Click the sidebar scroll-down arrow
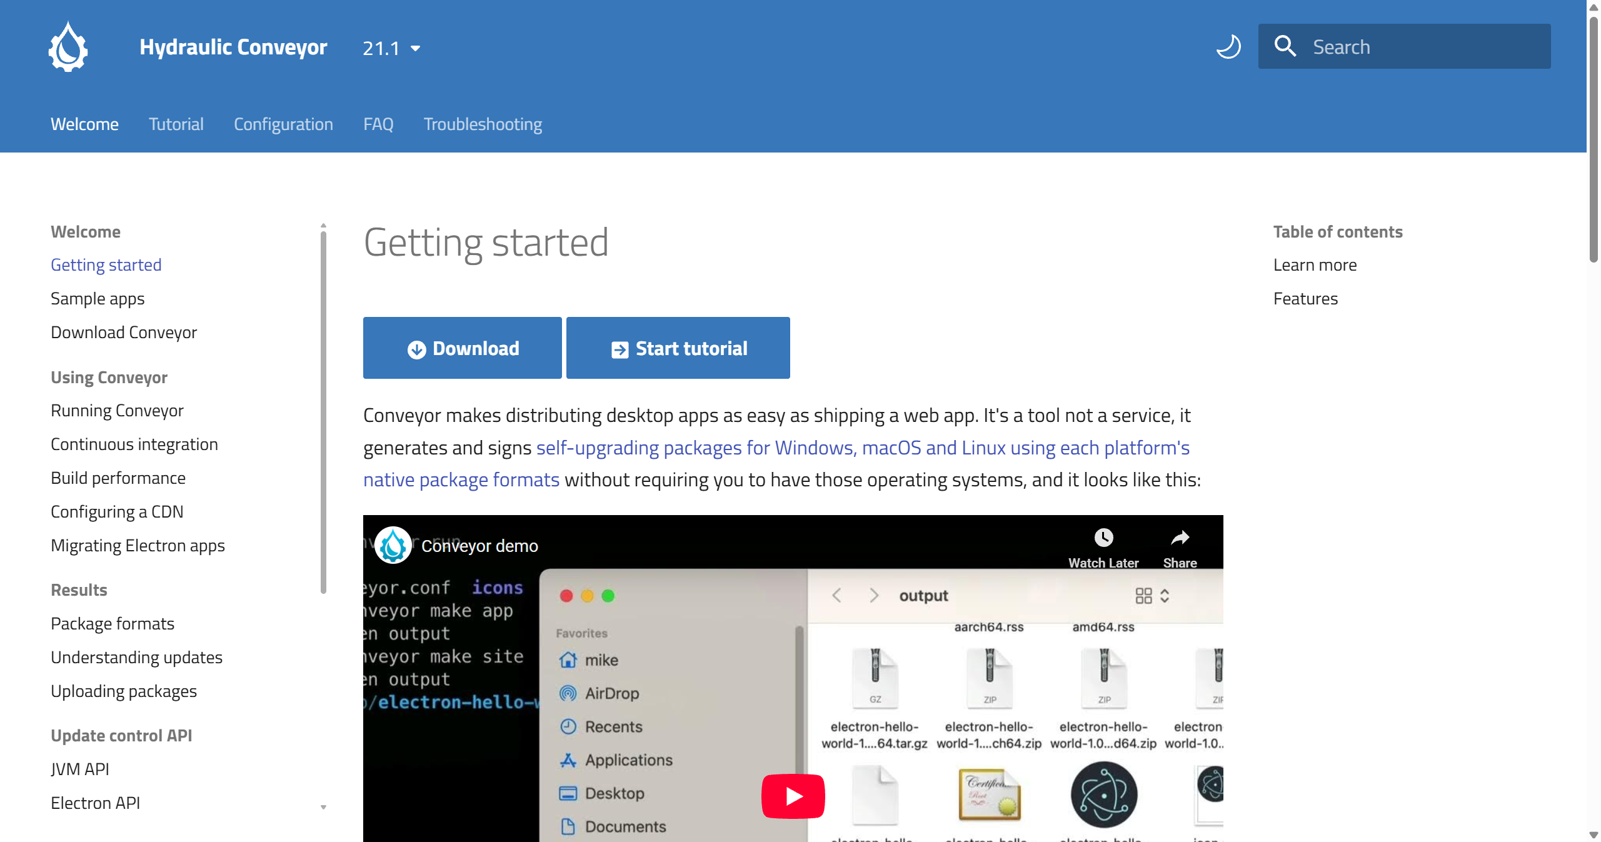The image size is (1601, 842). tap(323, 807)
